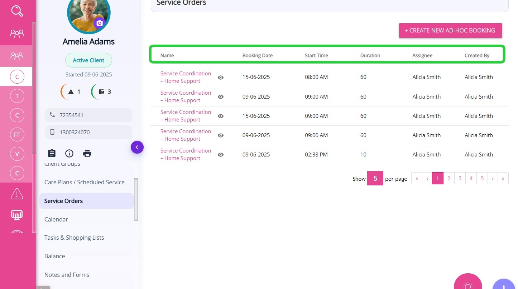Click the camera icon on profile photo
This screenshot has height=289, width=518.
(100, 23)
